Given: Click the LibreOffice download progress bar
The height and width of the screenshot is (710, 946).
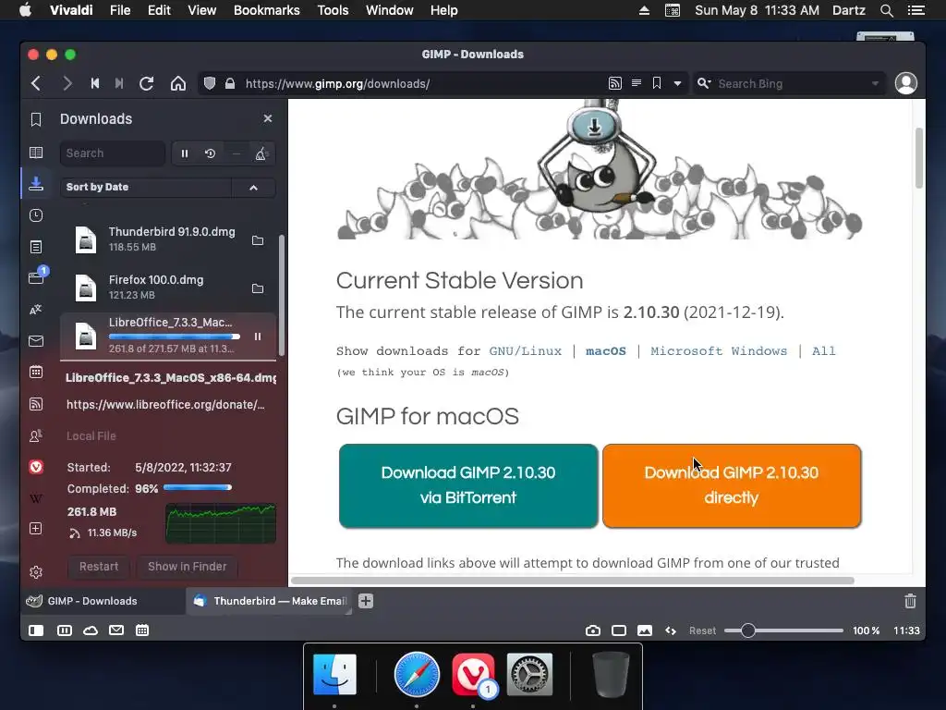Looking at the screenshot, I should coord(174,337).
